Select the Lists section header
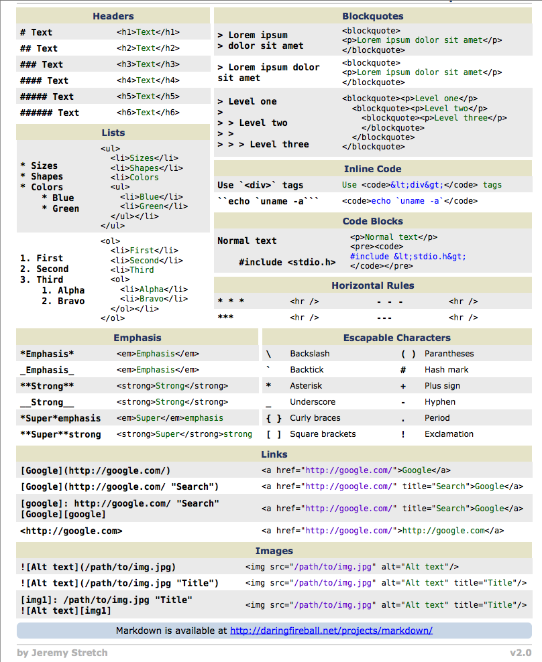The height and width of the screenshot is (662, 542). [x=113, y=133]
